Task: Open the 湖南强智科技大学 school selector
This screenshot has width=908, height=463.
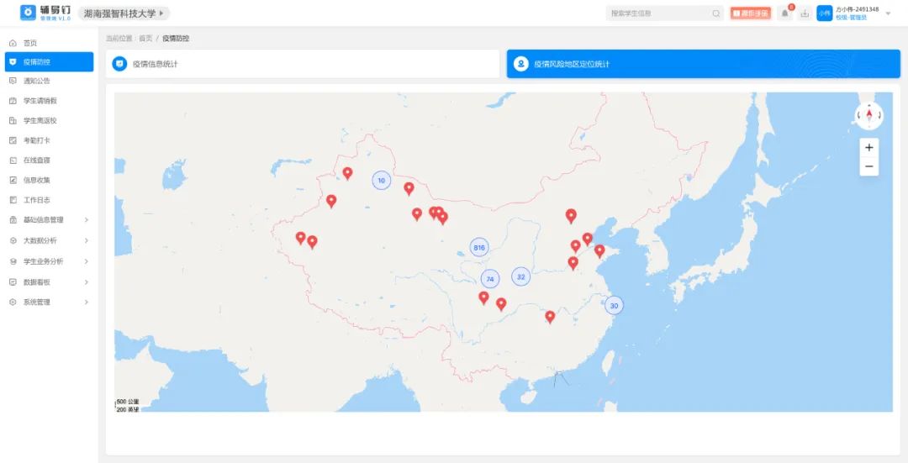Action: point(124,13)
